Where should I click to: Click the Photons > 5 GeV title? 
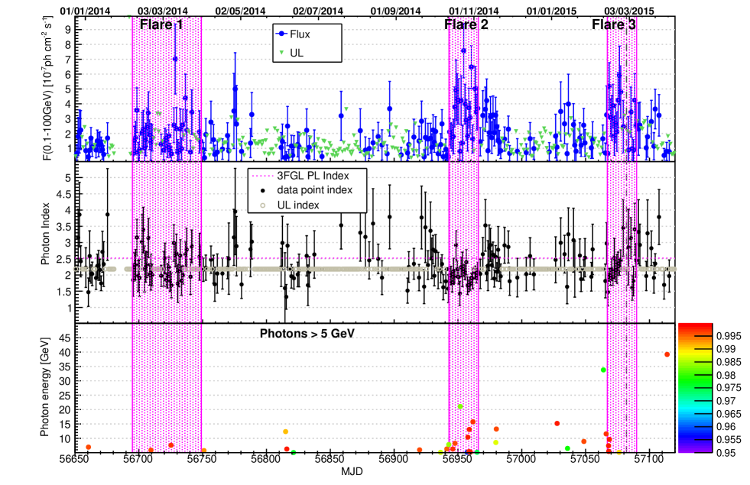307,334
